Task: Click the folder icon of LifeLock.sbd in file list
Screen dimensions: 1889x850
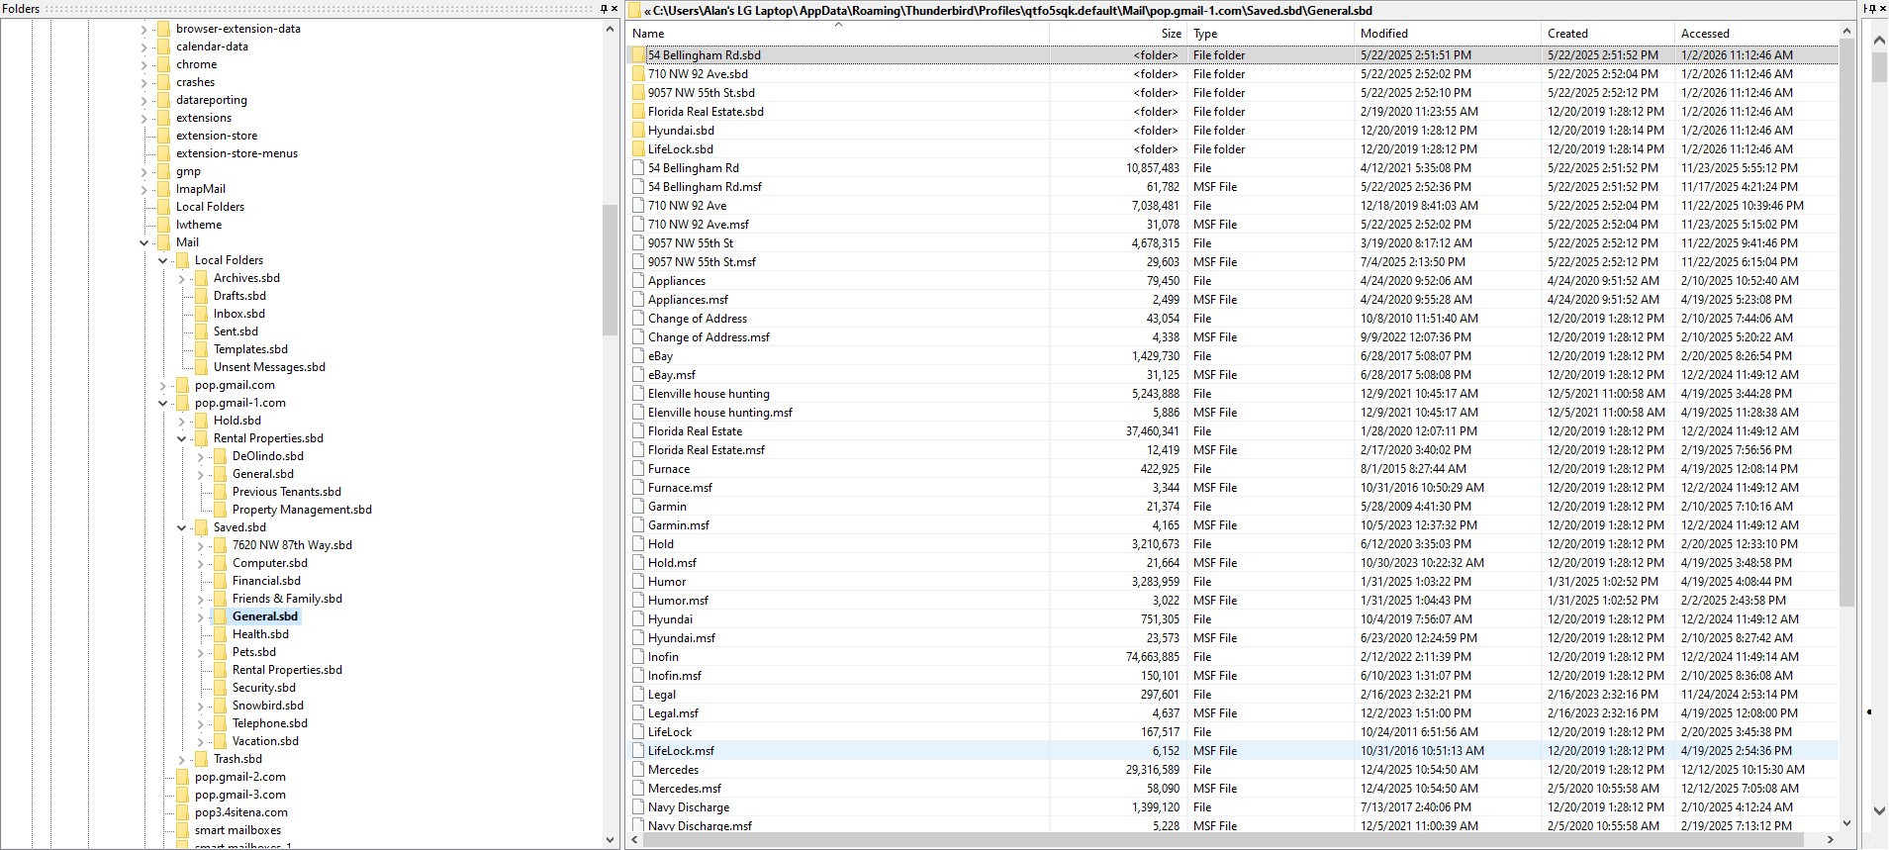Action: point(639,149)
